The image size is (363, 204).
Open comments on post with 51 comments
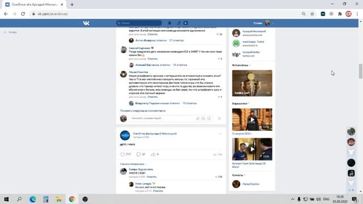pos(141,154)
